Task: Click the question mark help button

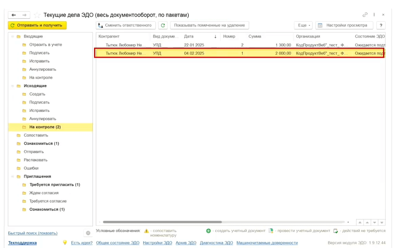Action: point(381,26)
